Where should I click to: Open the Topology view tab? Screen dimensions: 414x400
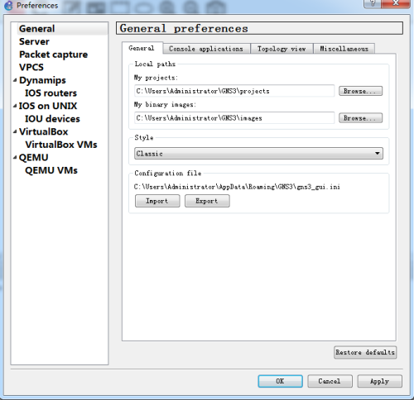(x=282, y=49)
